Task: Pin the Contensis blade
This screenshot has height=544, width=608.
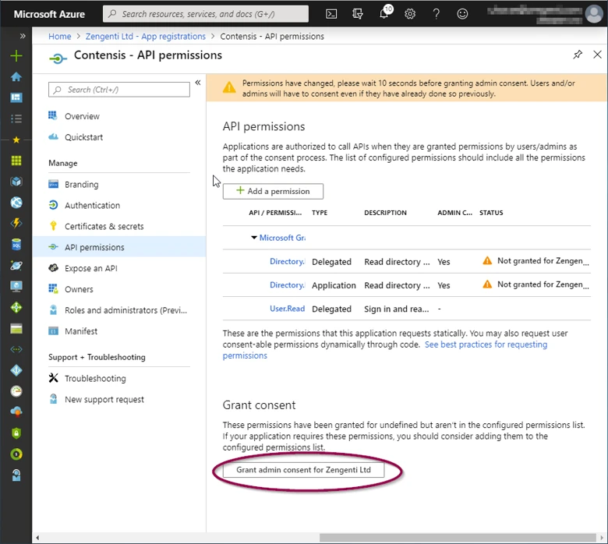Action: [578, 55]
